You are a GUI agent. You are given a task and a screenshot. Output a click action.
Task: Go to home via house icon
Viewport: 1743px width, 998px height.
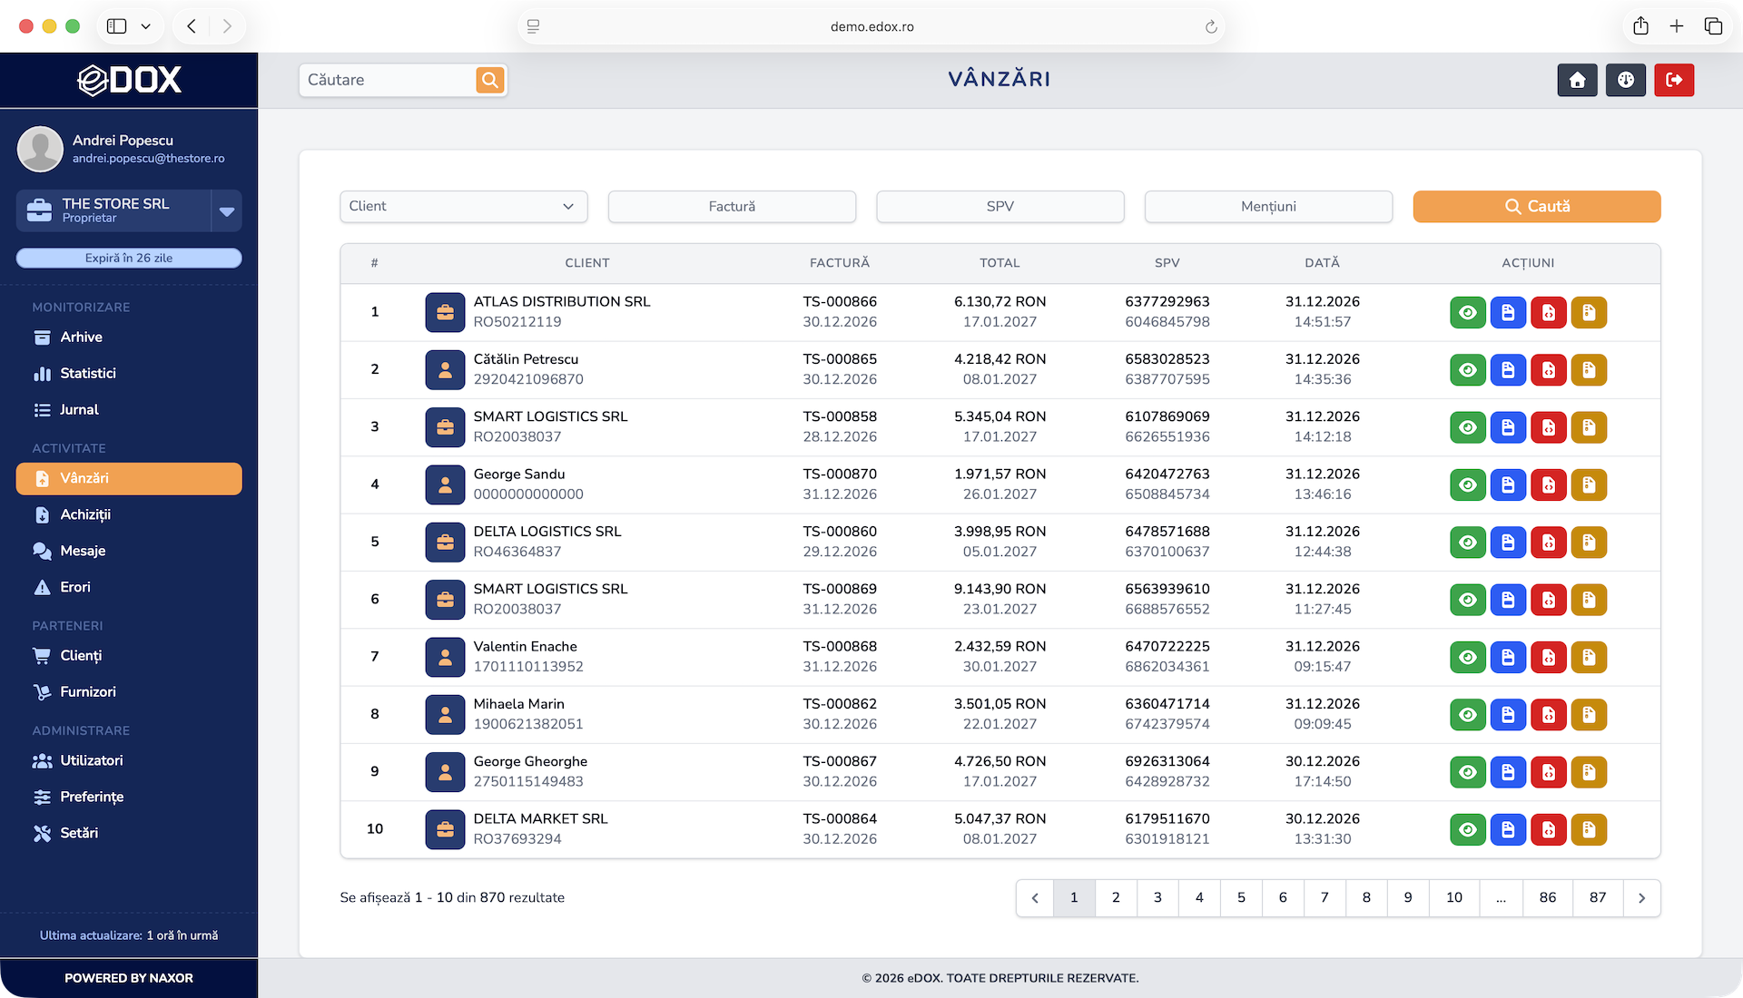[x=1577, y=80]
